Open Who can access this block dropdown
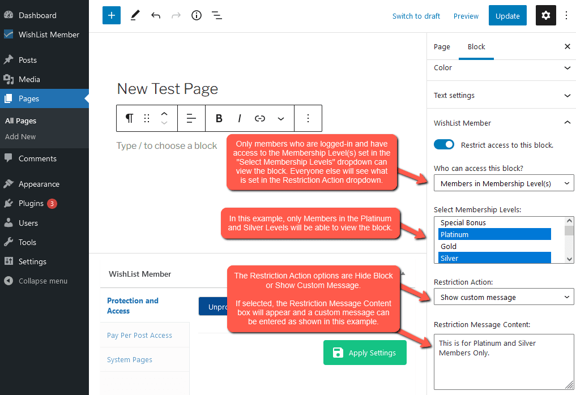Viewport: 576px width, 395px height. click(x=504, y=183)
